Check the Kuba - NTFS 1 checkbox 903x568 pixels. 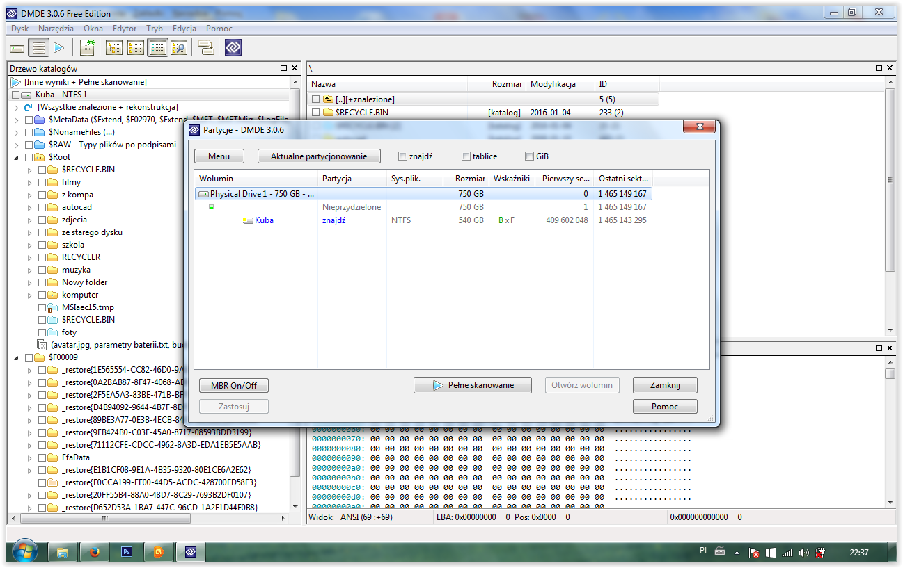[16, 95]
